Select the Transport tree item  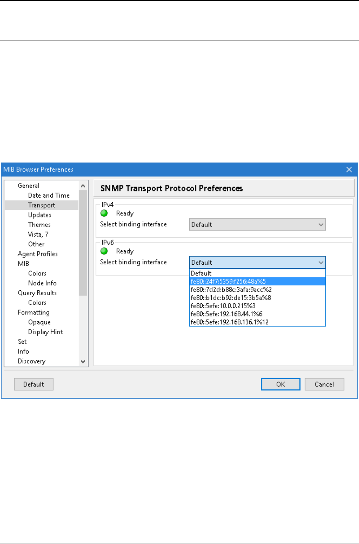[42, 205]
